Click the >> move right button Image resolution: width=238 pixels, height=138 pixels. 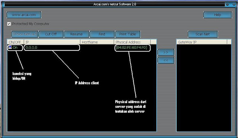[165, 52]
